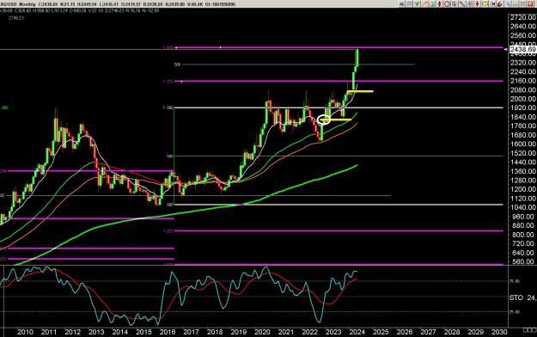Click the black magnet snap icon
The image size is (537, 337).
tap(500, 3)
